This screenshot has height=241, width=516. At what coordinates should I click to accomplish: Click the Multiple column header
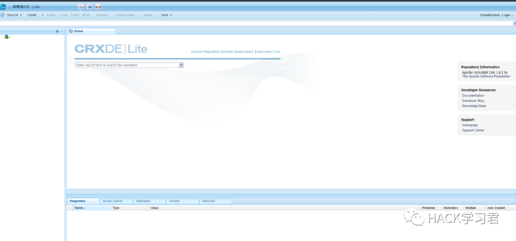(x=474, y=208)
